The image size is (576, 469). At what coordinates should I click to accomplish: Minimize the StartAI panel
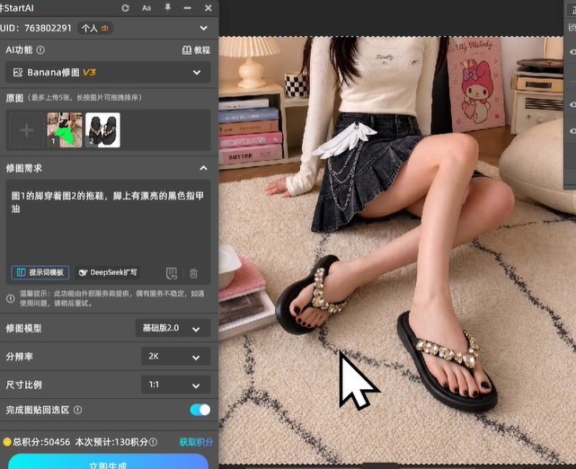[x=187, y=8]
